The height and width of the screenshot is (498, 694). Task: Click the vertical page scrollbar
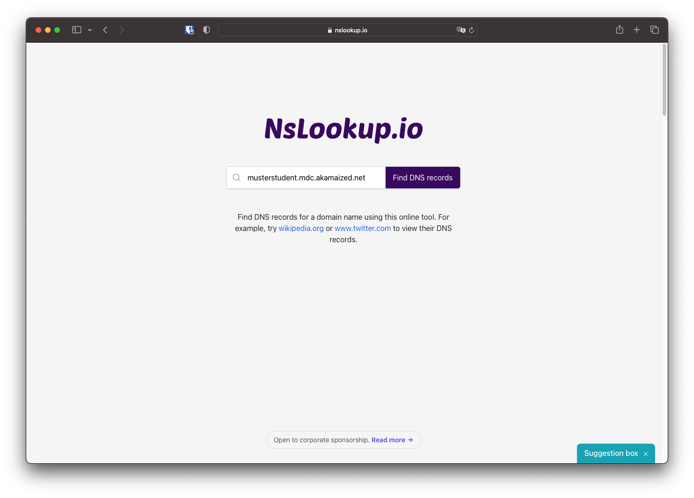pyautogui.click(x=664, y=80)
